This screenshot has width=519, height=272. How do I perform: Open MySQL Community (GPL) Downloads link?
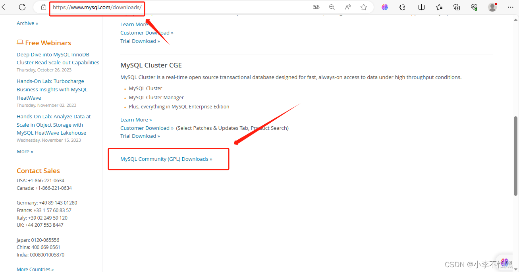click(x=166, y=159)
